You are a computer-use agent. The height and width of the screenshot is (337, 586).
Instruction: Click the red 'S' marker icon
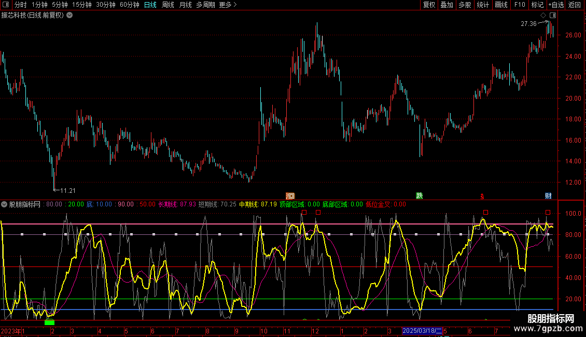[482, 196]
